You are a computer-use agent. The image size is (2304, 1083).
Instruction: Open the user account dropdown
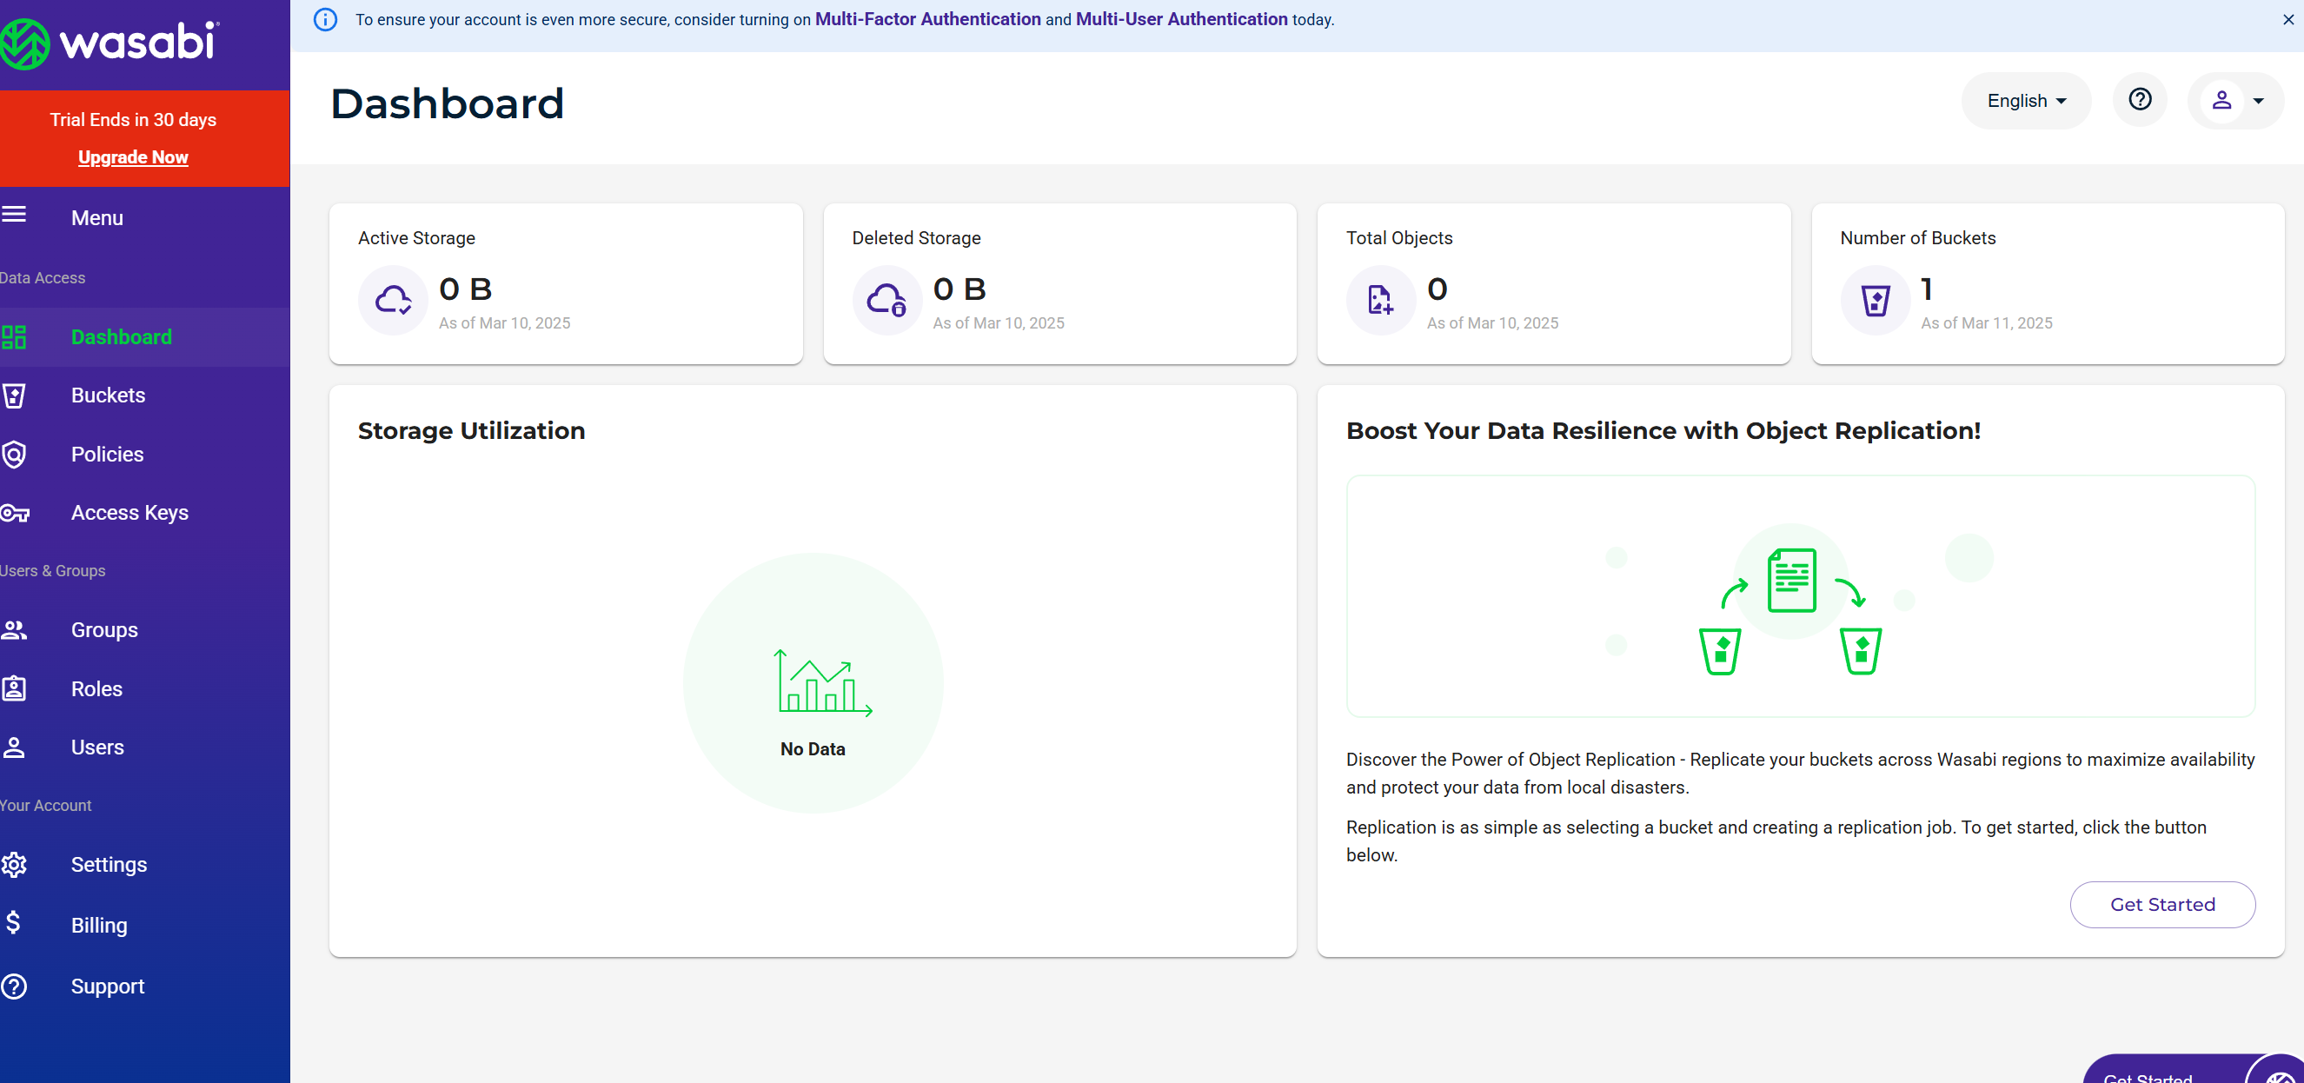(x=2235, y=101)
